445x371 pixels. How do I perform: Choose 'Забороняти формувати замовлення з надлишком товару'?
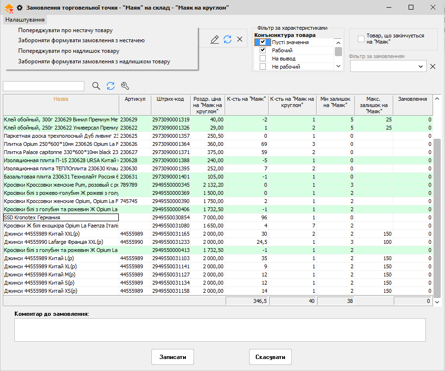coord(94,61)
